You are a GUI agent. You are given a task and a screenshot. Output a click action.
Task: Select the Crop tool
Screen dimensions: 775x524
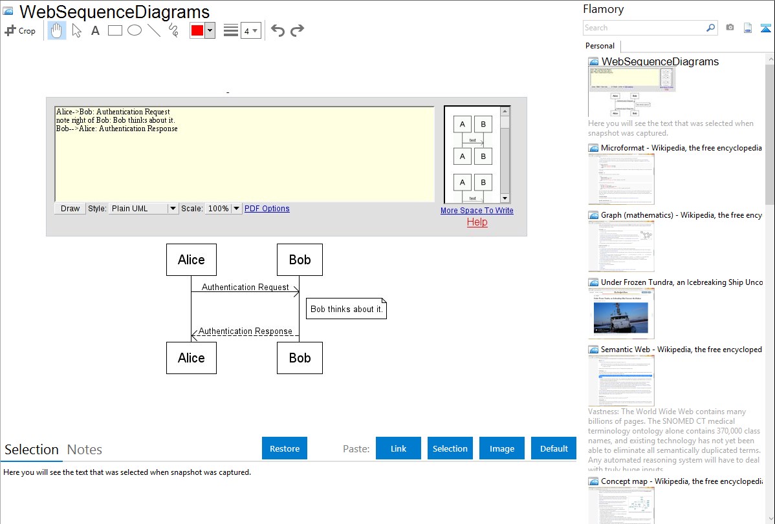coord(20,30)
